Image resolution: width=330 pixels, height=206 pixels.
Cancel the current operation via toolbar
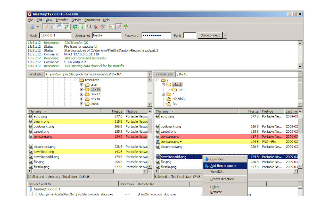click(x=89, y=27)
